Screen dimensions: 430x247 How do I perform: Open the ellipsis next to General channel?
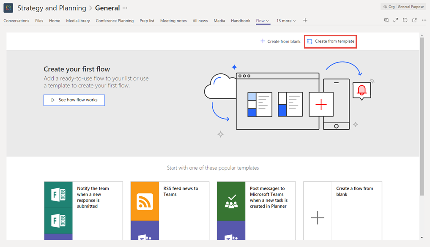click(124, 8)
